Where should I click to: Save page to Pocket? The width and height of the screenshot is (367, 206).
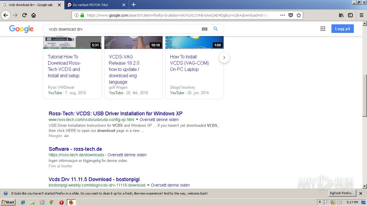[x=291, y=15]
